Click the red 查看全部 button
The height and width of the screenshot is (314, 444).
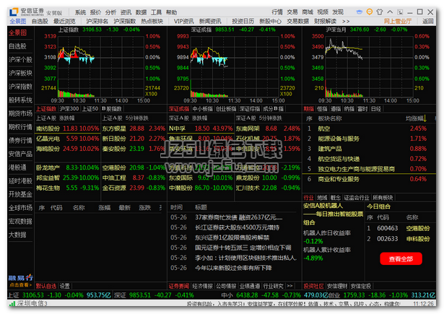coord(401,259)
